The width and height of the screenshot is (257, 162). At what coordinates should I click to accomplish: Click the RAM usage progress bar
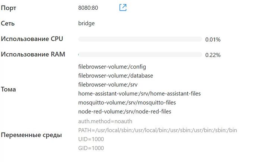point(140,54)
